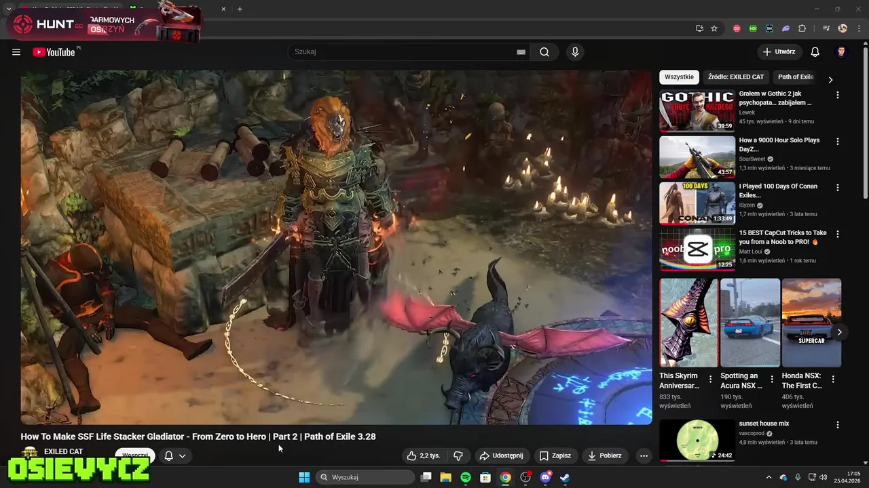869x488 pixels.
Task: Show next shorts with arrow
Action: pyautogui.click(x=840, y=332)
